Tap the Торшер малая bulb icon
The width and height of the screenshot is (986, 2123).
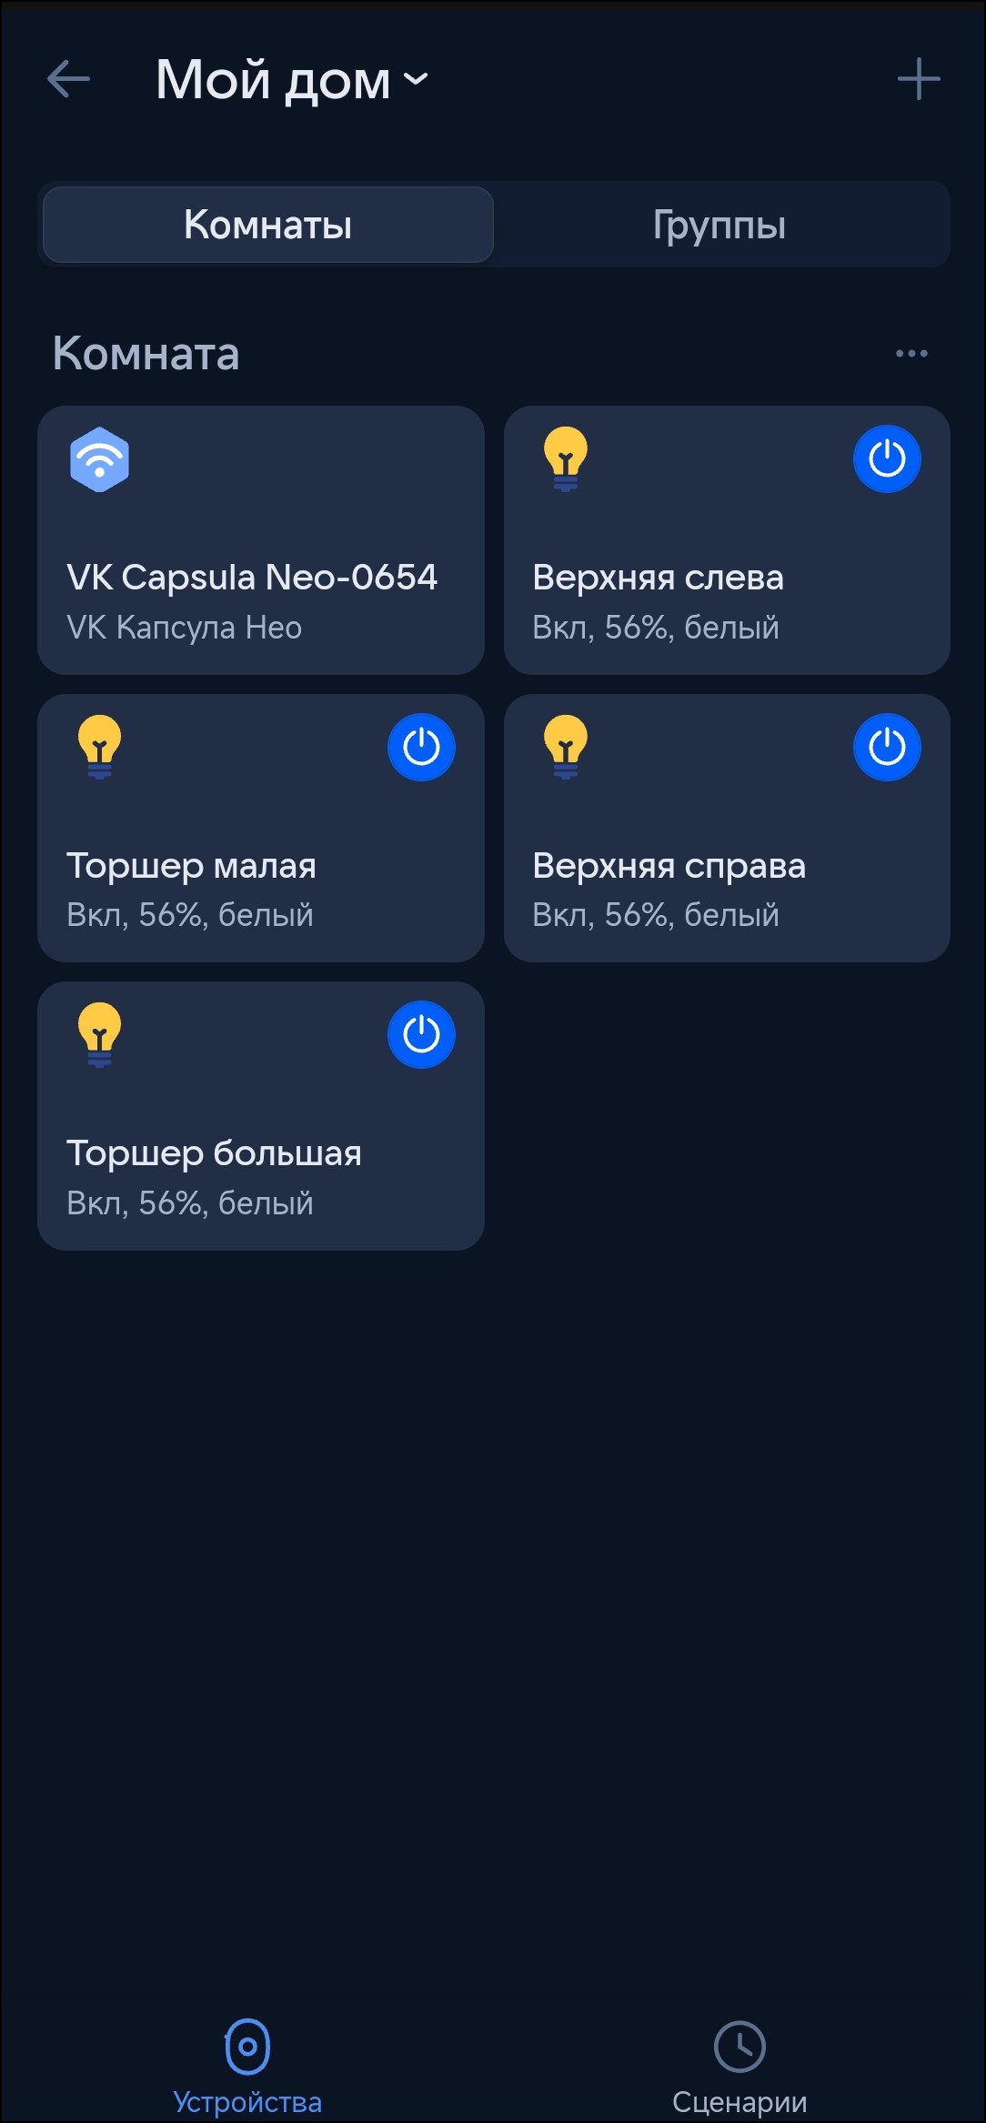click(x=99, y=747)
